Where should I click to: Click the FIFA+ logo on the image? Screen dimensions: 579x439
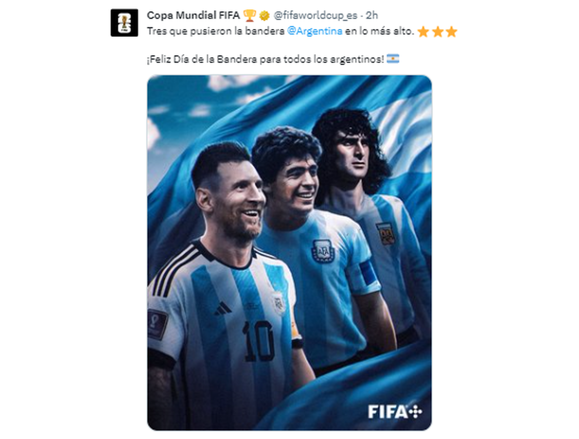click(395, 412)
